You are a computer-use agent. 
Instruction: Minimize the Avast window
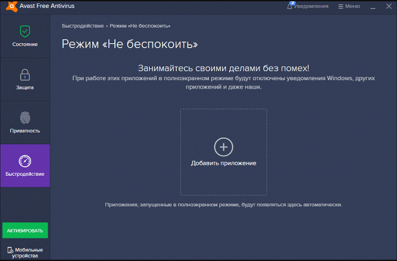click(x=374, y=6)
